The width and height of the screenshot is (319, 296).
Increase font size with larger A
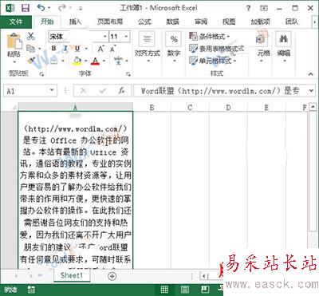click(x=100, y=49)
